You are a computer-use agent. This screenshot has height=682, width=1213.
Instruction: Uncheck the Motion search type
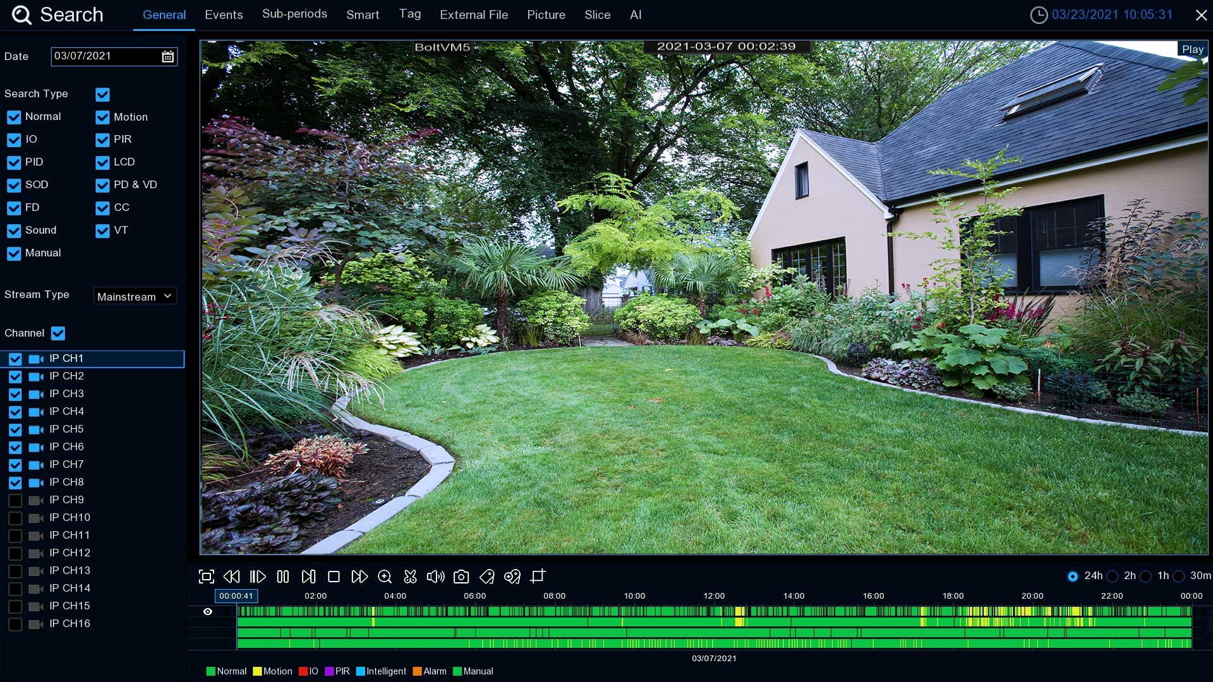click(102, 117)
